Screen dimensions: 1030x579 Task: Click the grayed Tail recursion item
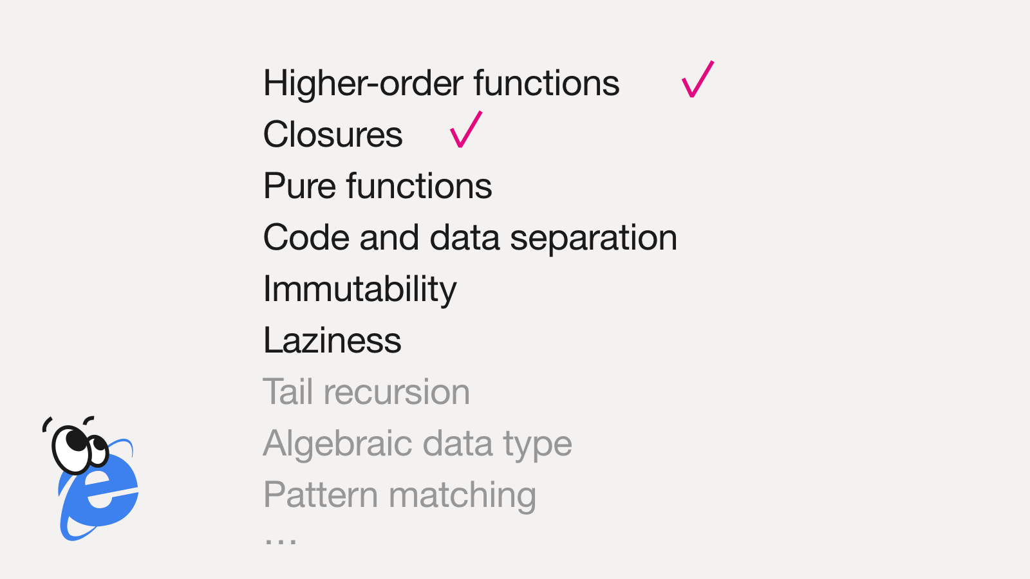click(366, 392)
